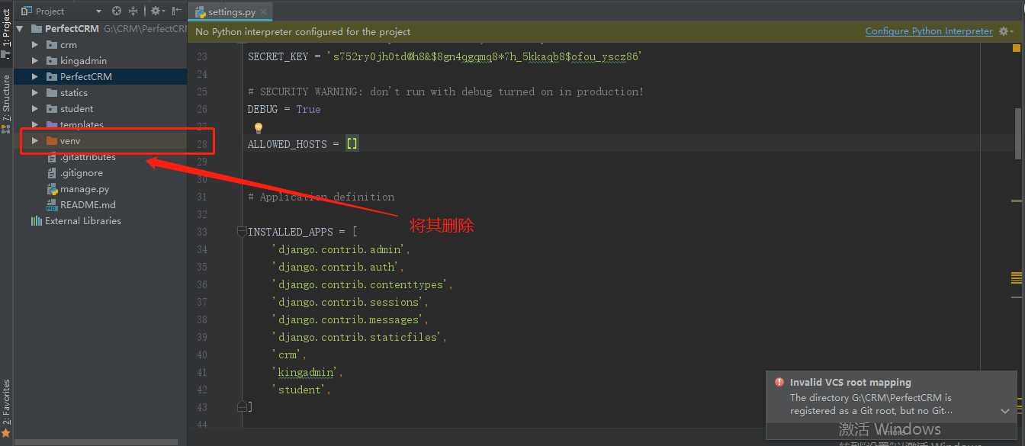Click the editor vertical scrollbar thumb
This screenshot has width=1025, height=446.
(1017, 133)
